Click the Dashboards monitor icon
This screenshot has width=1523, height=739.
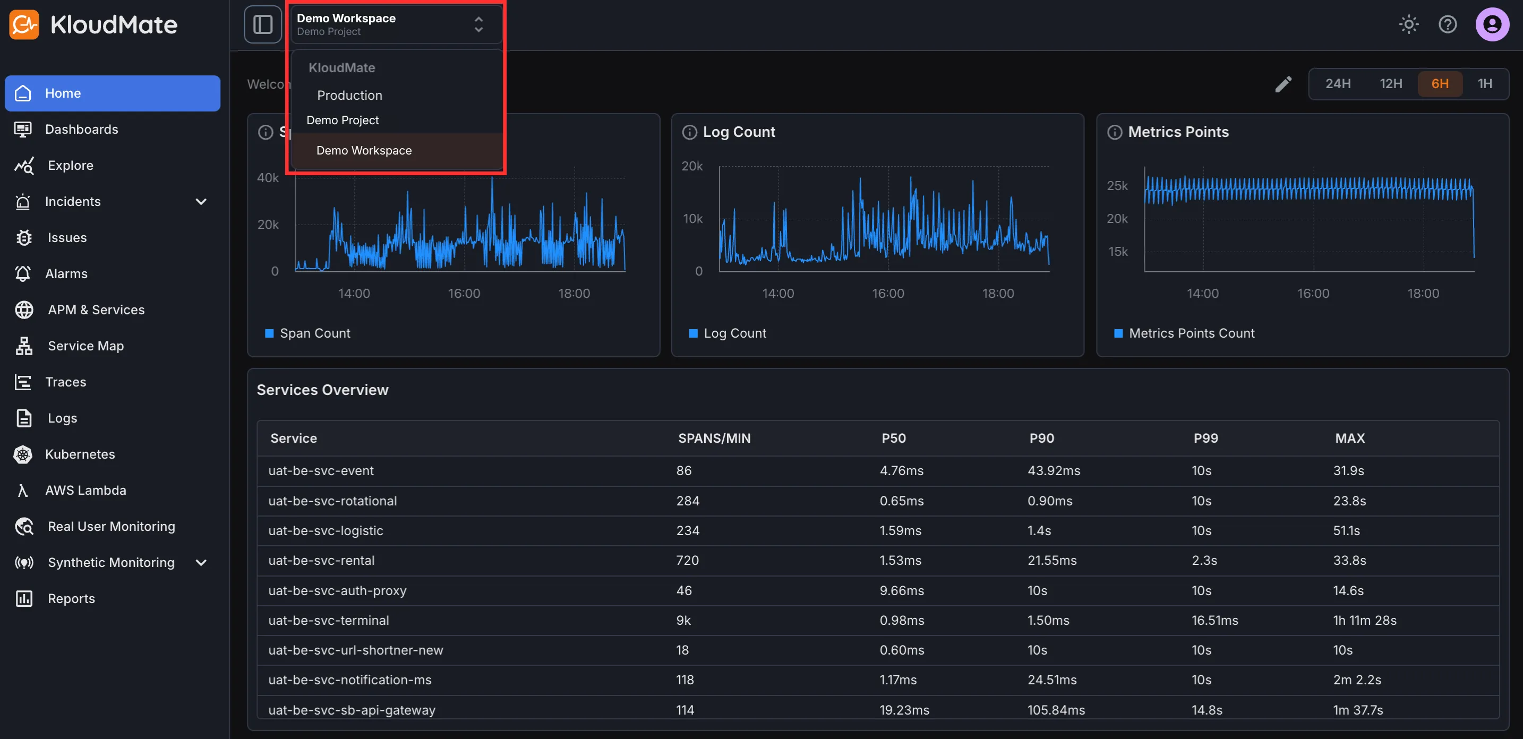pos(23,129)
